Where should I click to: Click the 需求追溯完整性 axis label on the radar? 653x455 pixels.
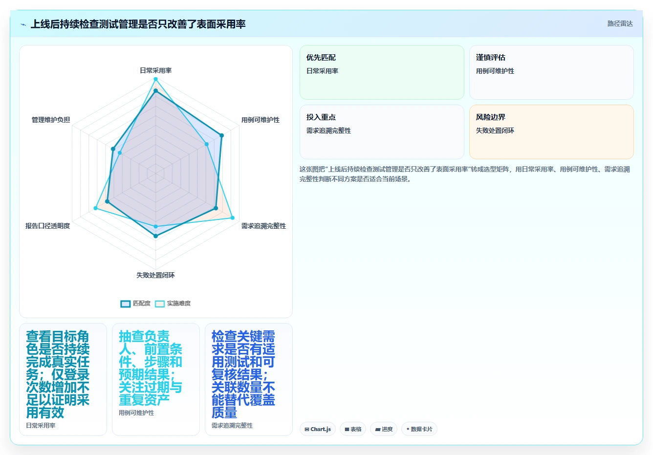pyautogui.click(x=263, y=226)
